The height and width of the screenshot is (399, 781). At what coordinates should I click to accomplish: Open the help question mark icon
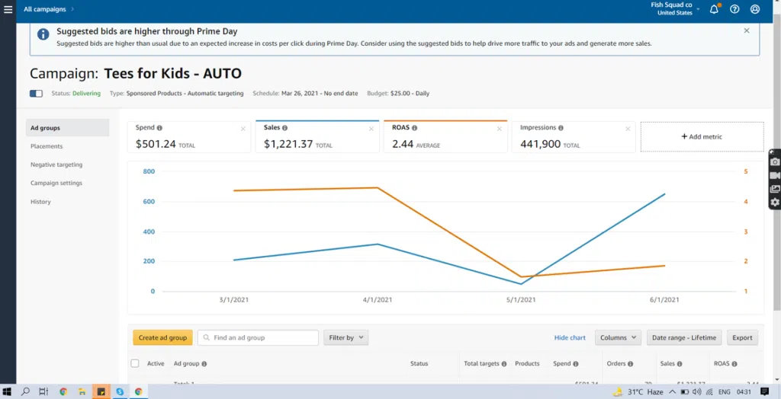pos(734,10)
